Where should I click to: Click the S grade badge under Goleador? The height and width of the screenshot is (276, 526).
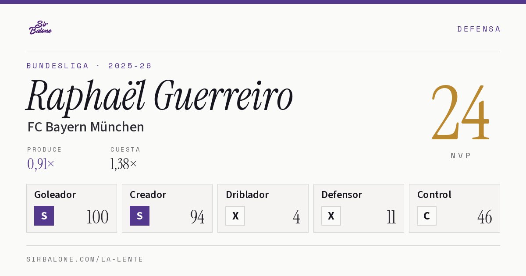(x=44, y=216)
